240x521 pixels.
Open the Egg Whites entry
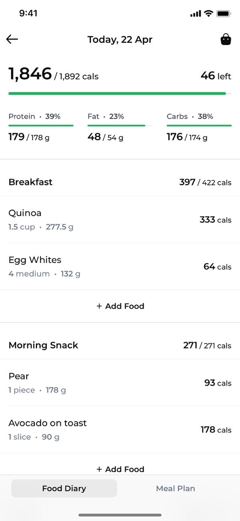(120, 266)
